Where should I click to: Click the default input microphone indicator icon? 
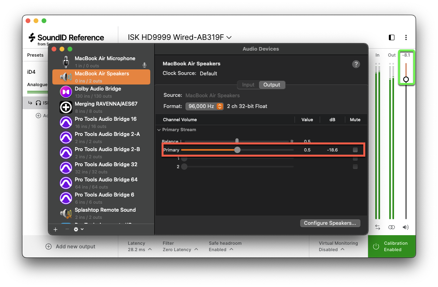coord(144,65)
